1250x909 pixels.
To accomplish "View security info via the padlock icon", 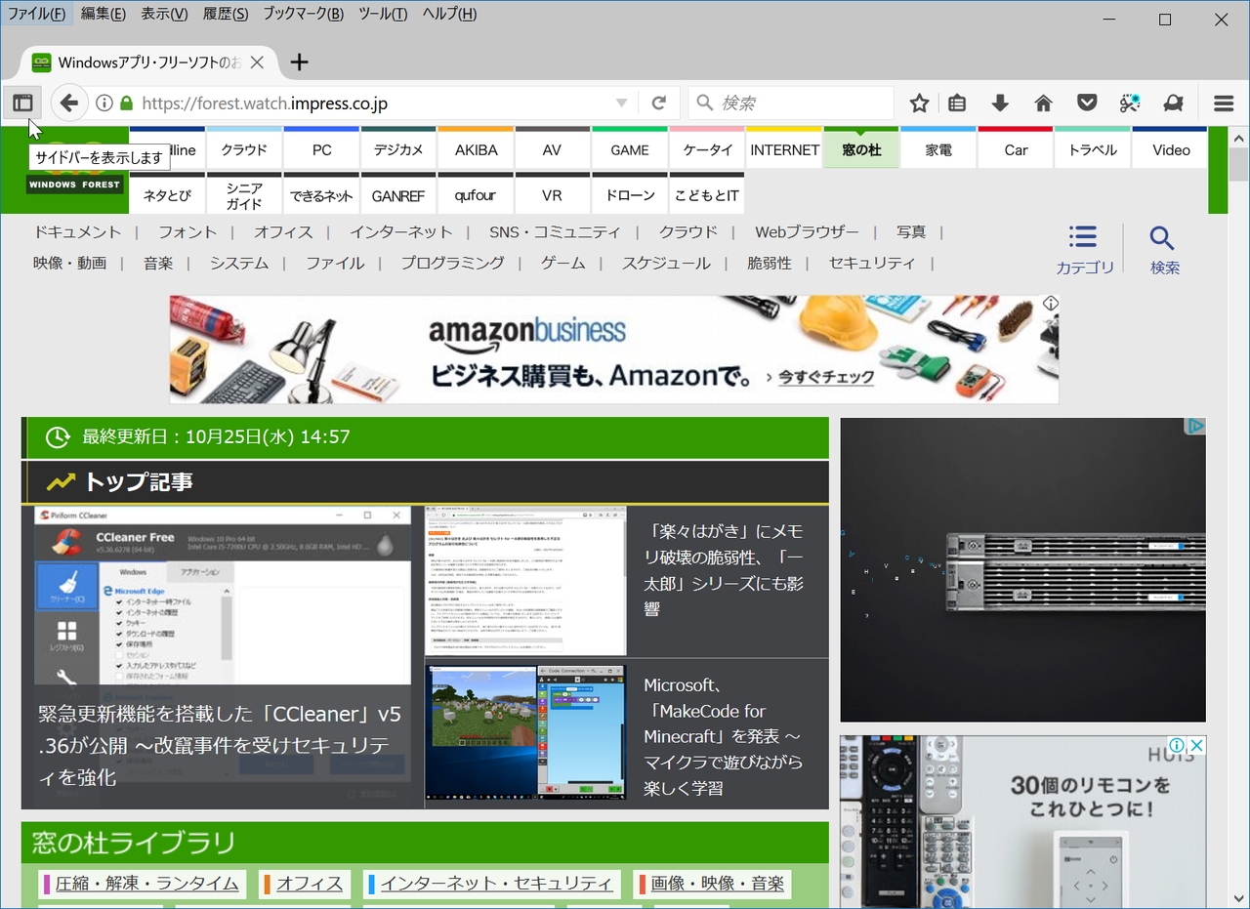I will (125, 102).
